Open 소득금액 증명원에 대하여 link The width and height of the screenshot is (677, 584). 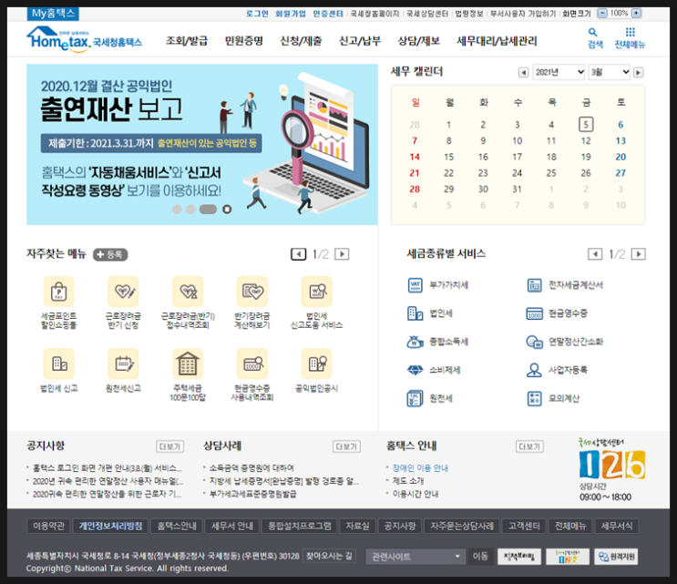(x=251, y=468)
